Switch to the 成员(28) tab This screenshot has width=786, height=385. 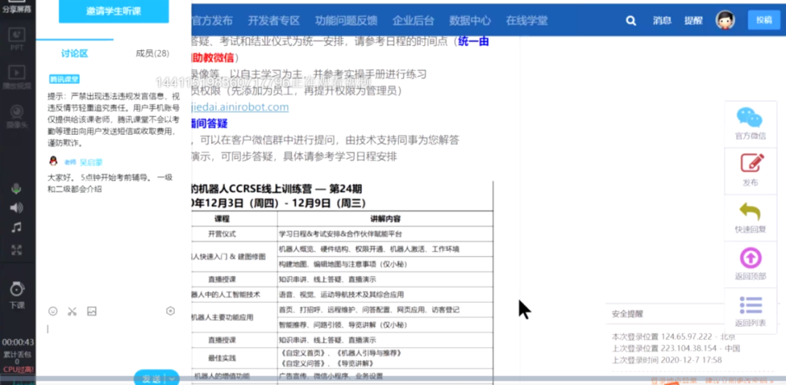[152, 53]
